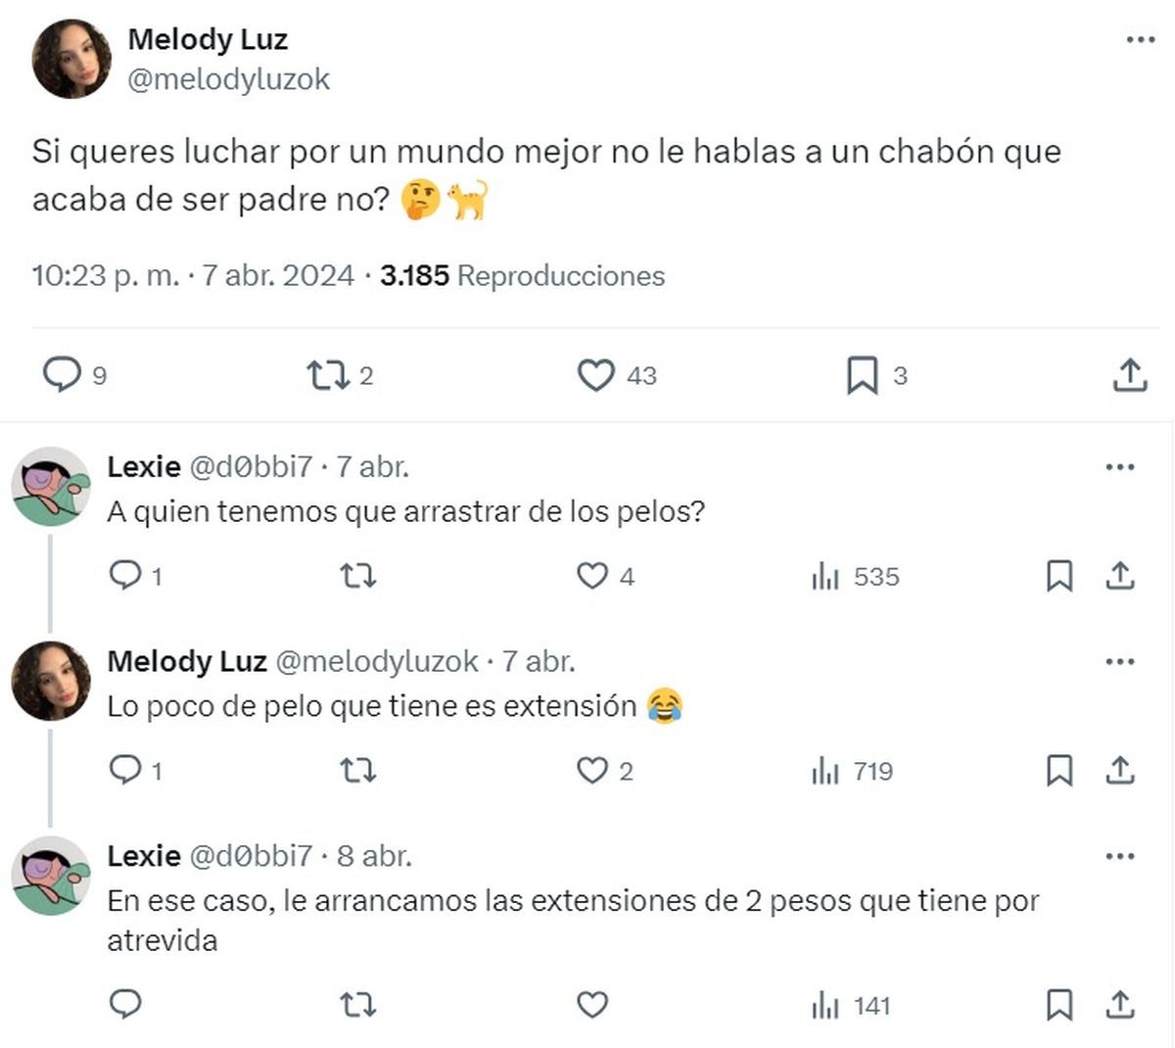Open @melodyluzok handle in main tweet header

point(229,79)
